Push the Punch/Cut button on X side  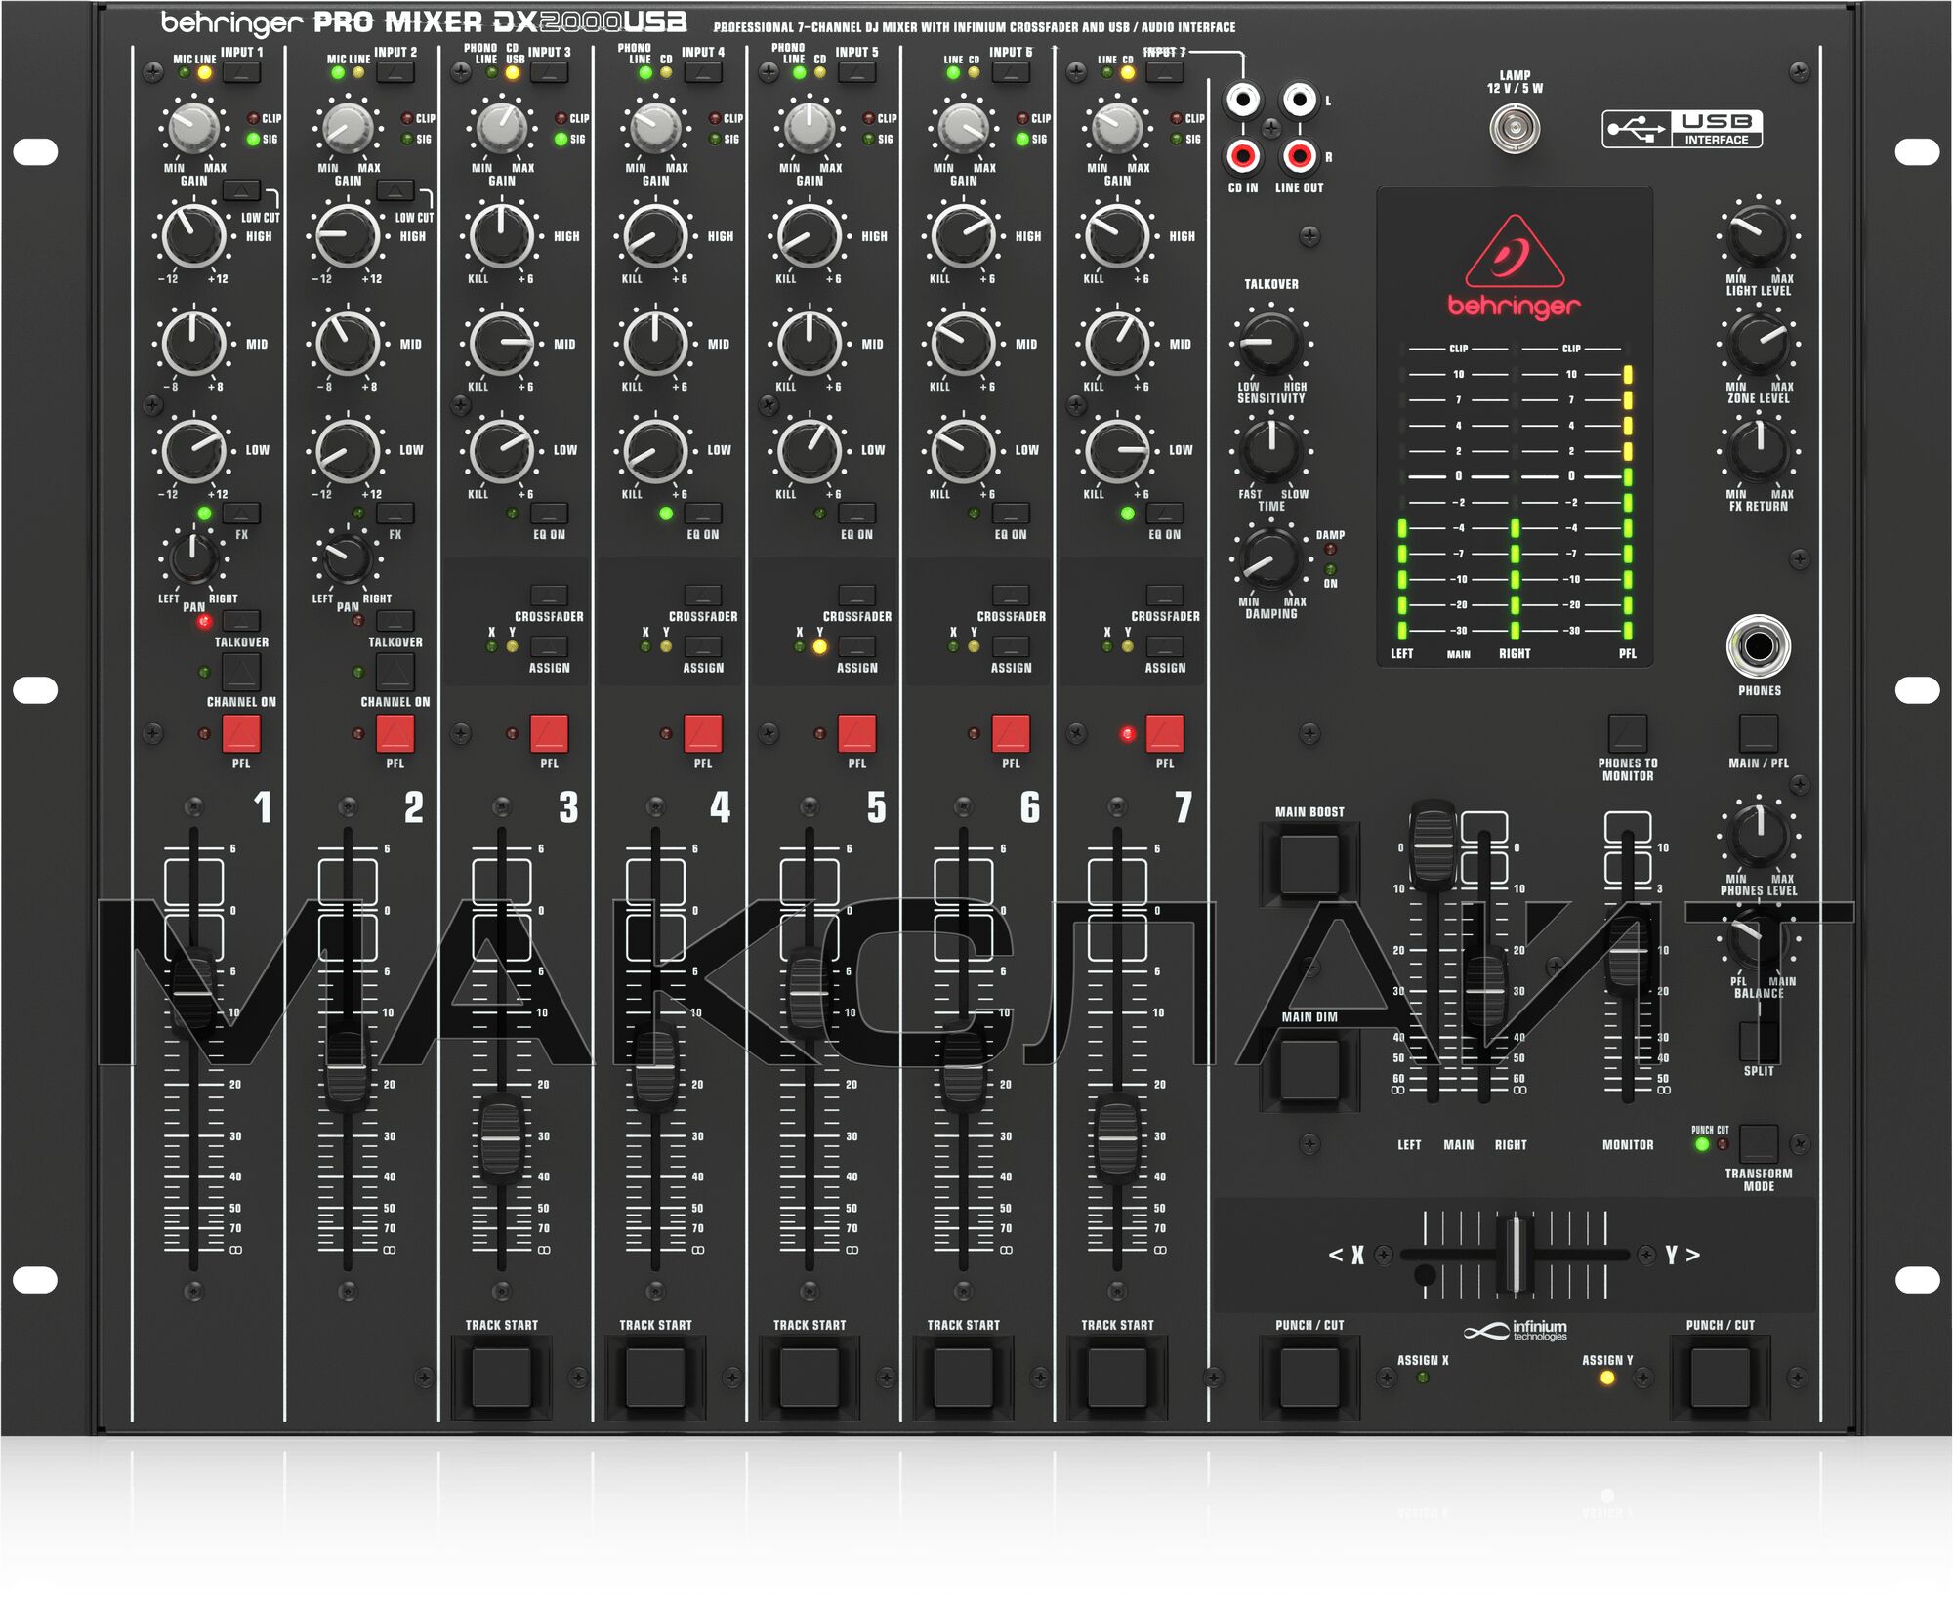[x=1309, y=1377]
